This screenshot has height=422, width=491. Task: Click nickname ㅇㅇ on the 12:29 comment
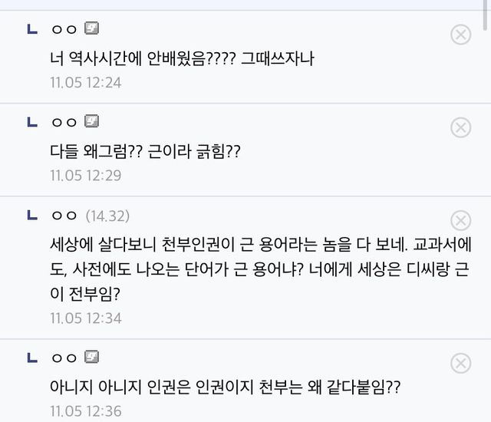point(63,123)
